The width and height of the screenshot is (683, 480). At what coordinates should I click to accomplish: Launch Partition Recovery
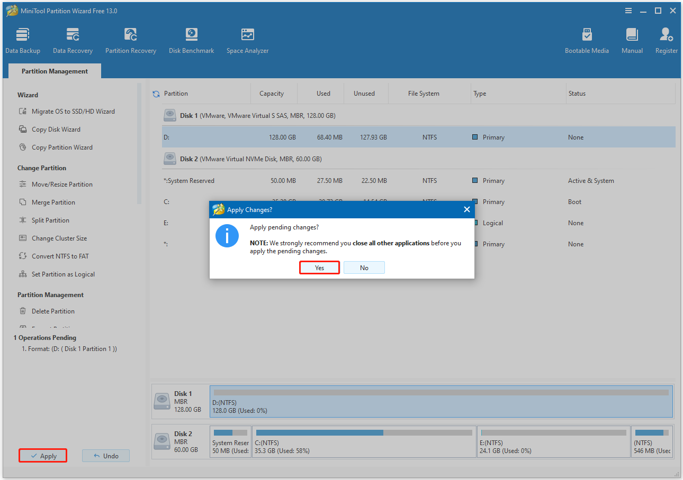(130, 40)
